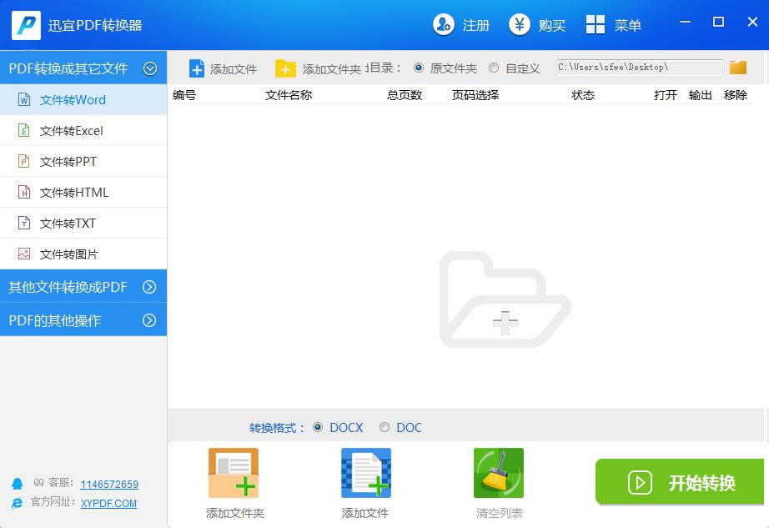Select 文件转Word conversion option

(83, 99)
